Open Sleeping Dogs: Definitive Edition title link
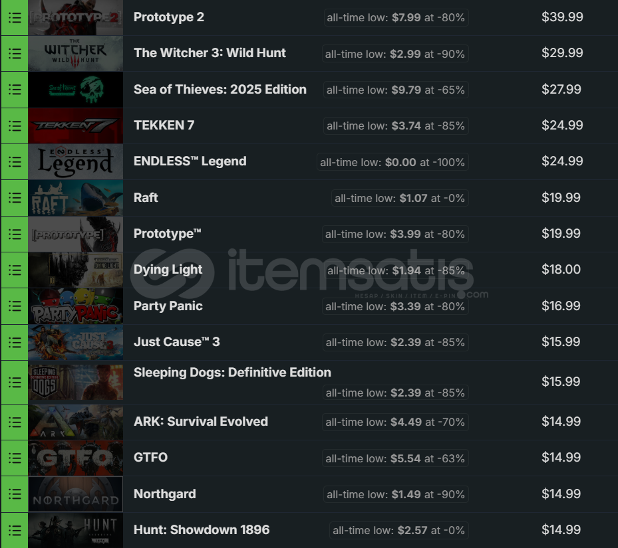 (232, 373)
